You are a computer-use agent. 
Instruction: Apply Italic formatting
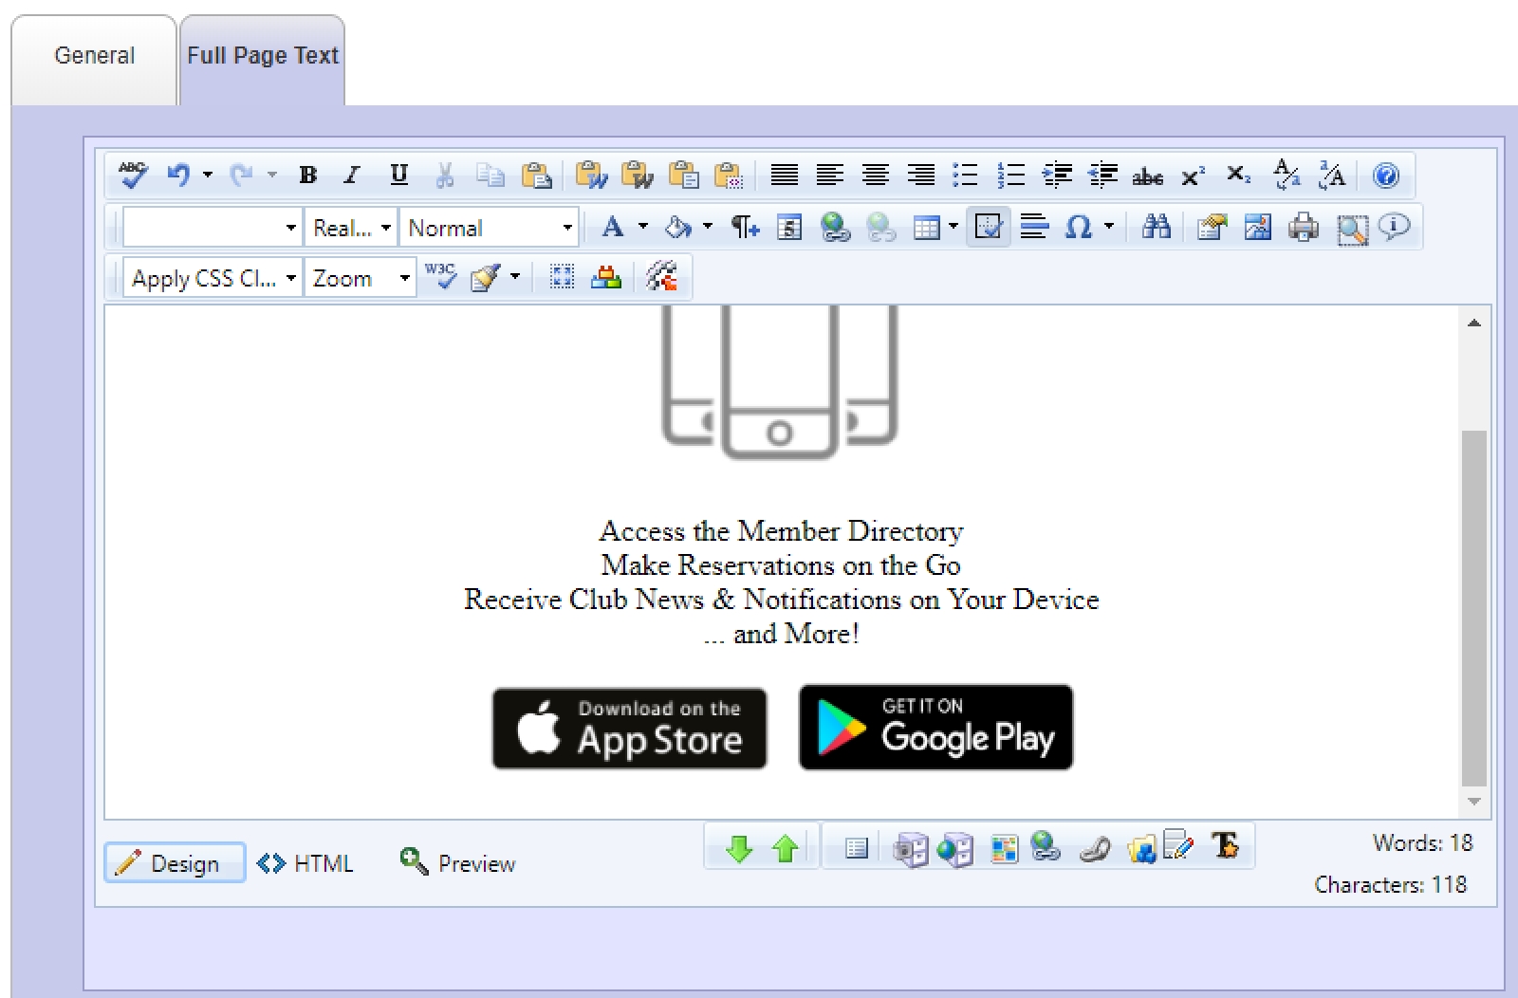(x=352, y=175)
